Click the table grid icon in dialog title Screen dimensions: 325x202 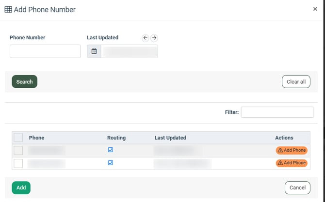[8, 9]
